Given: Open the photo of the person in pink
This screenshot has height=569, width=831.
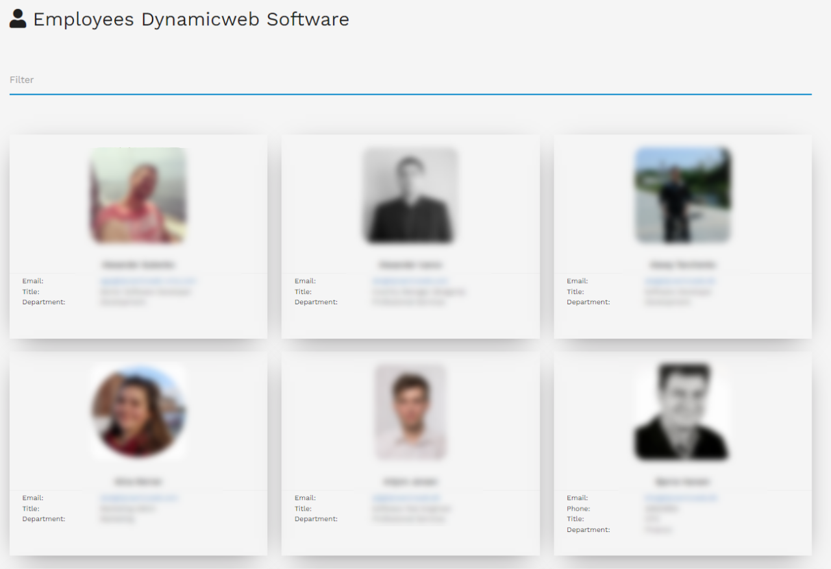Looking at the screenshot, I should tap(138, 195).
